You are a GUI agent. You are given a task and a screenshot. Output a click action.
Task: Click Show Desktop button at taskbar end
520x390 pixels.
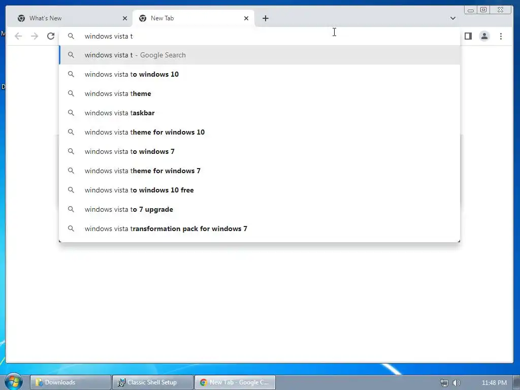click(516, 382)
